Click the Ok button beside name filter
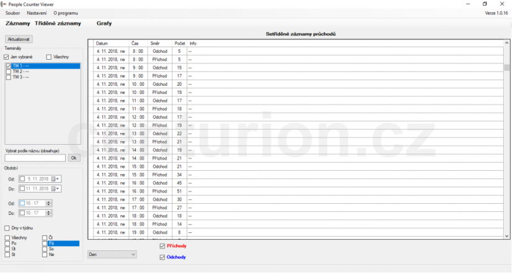The image size is (513, 274). [x=74, y=158]
